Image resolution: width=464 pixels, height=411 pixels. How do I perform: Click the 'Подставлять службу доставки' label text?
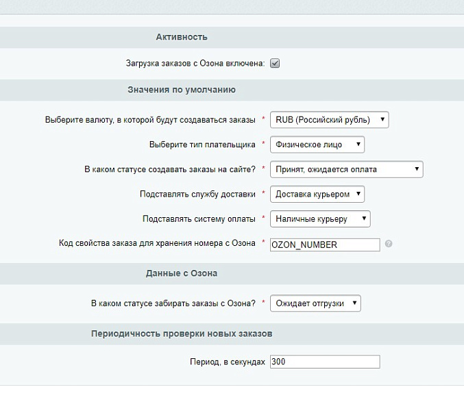(199, 194)
